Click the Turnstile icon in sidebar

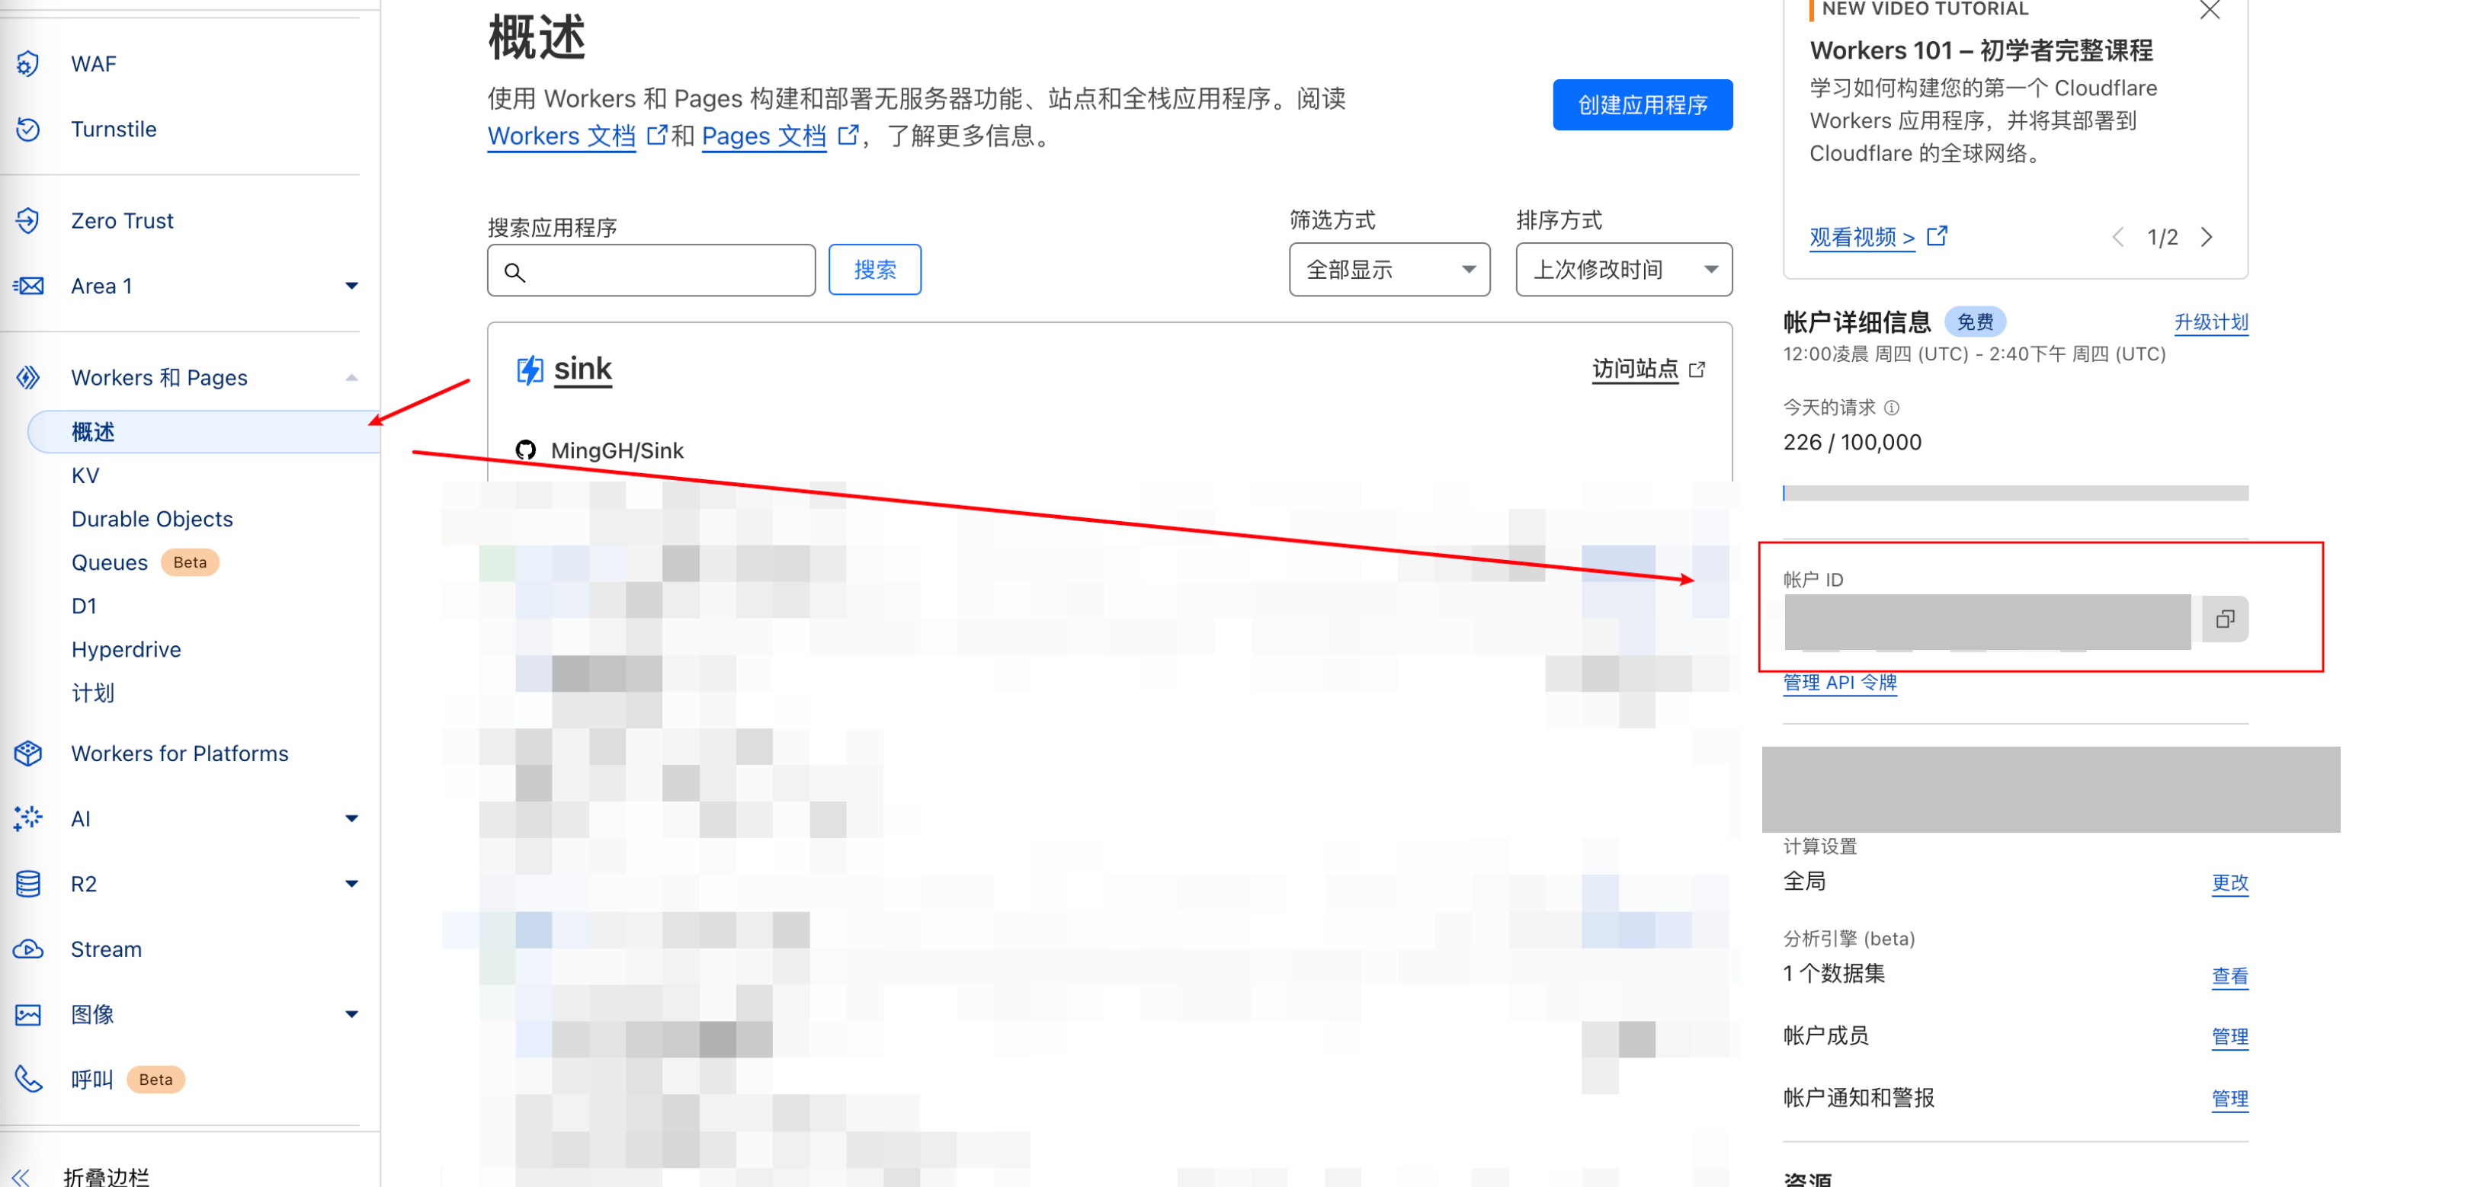click(27, 129)
